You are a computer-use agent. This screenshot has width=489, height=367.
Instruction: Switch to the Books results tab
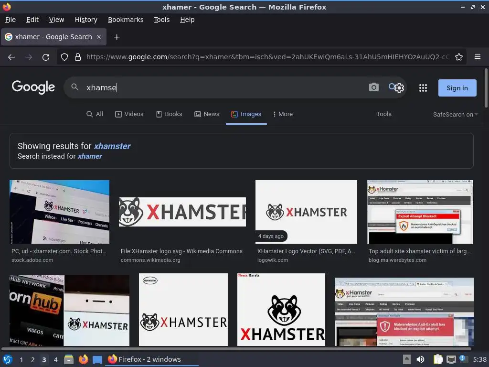point(169,114)
